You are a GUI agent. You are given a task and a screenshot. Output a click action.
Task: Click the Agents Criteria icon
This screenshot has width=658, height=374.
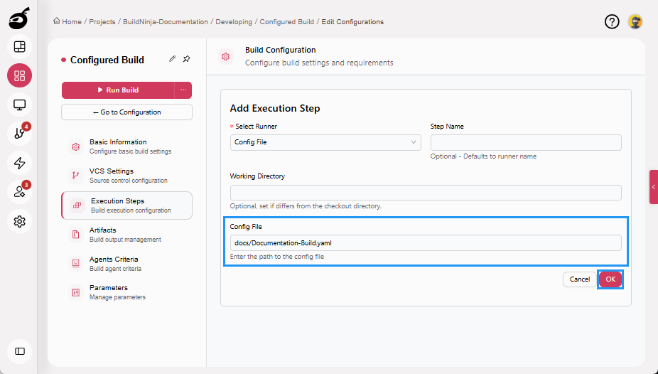[x=75, y=263]
